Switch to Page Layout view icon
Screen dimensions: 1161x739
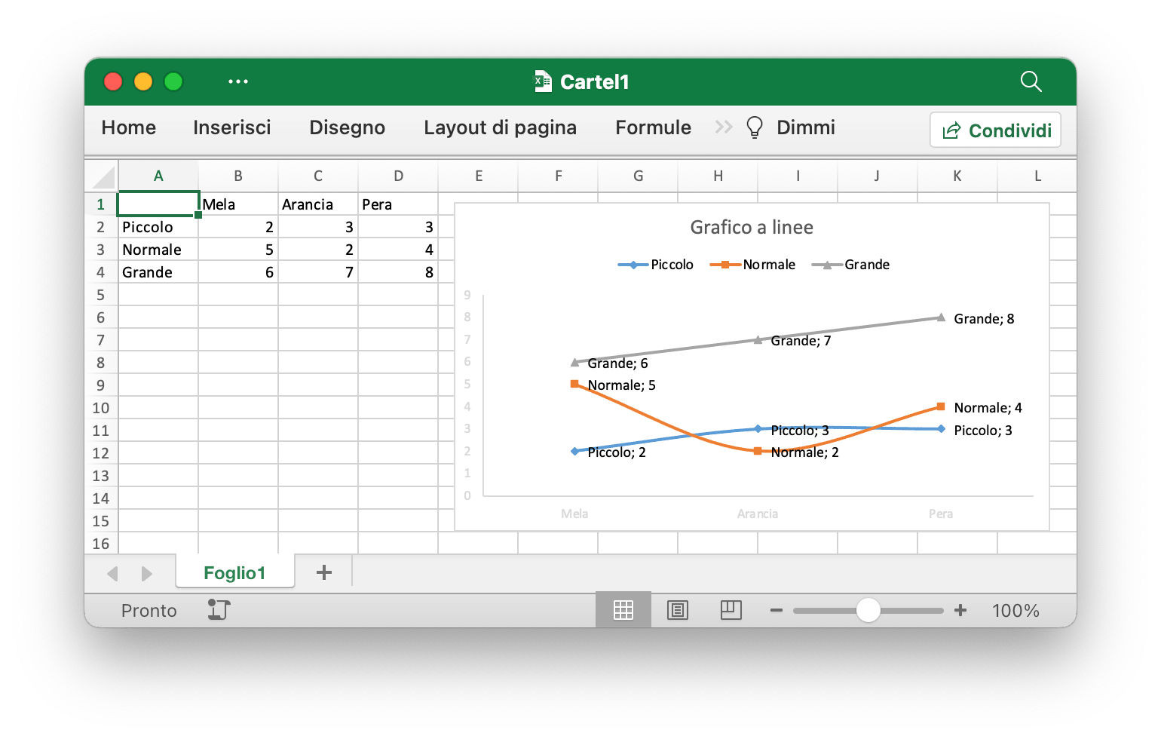(x=678, y=610)
